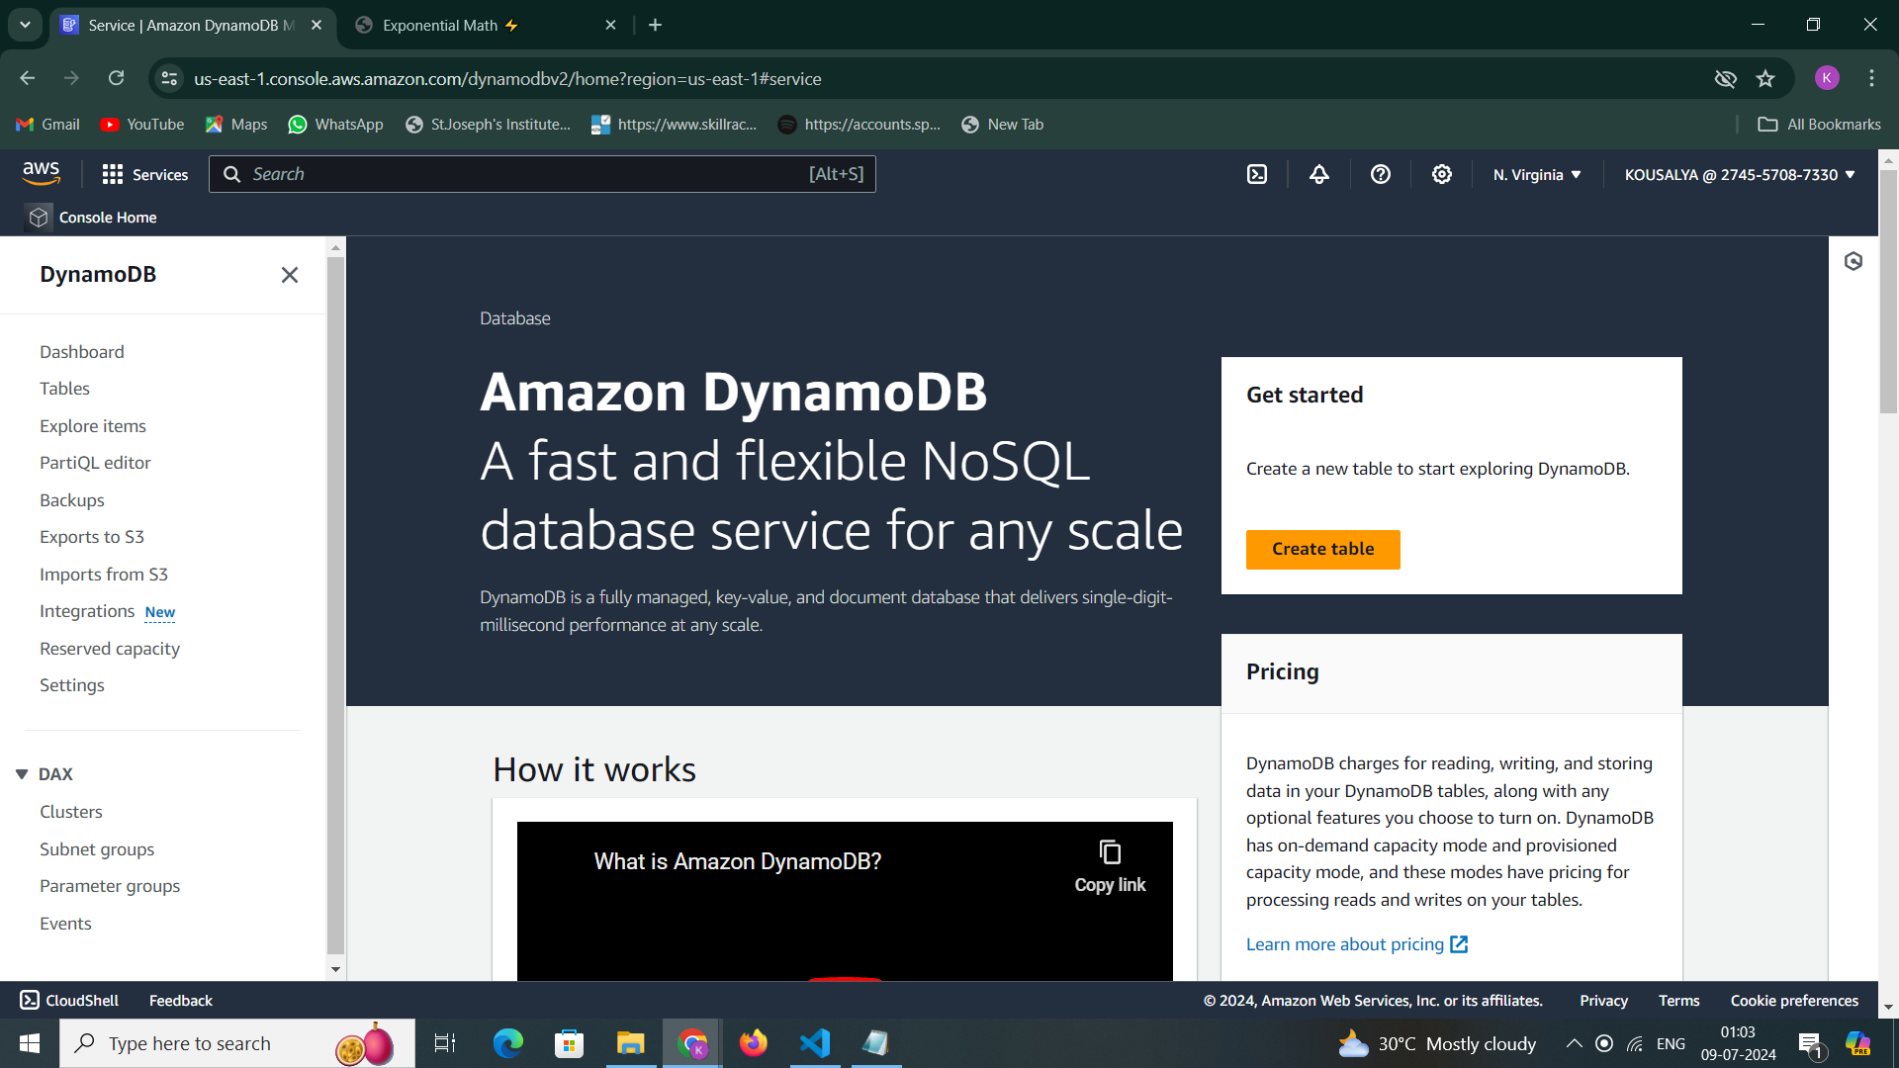Open the Services grid menu
Viewport: 1899px width, 1068px height.
pos(144,175)
